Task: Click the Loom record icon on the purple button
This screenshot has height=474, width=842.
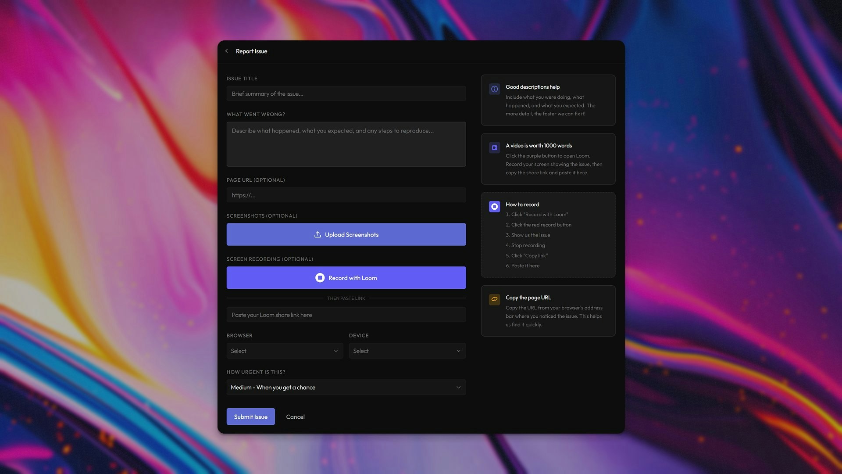Action: pyautogui.click(x=320, y=277)
